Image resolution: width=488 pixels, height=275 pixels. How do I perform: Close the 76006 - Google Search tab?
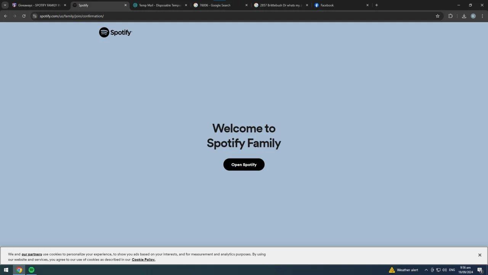246,5
